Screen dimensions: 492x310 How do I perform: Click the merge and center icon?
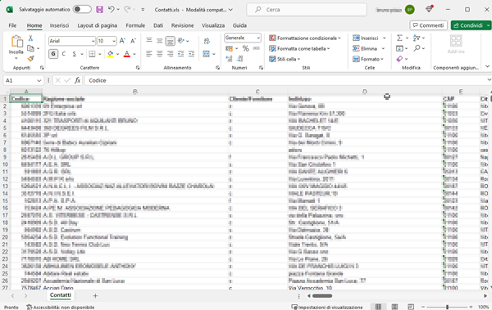[x=206, y=54]
